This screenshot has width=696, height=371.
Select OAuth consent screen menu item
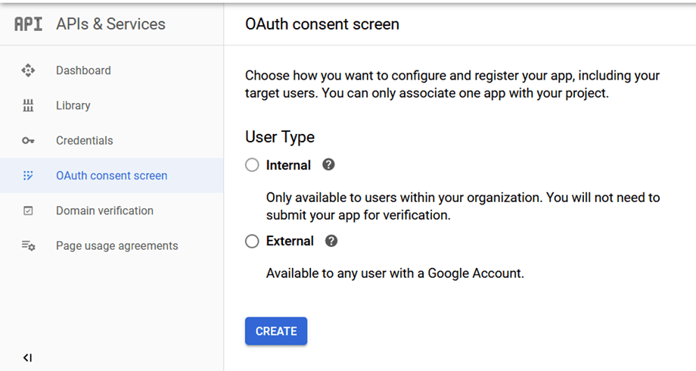[112, 176]
